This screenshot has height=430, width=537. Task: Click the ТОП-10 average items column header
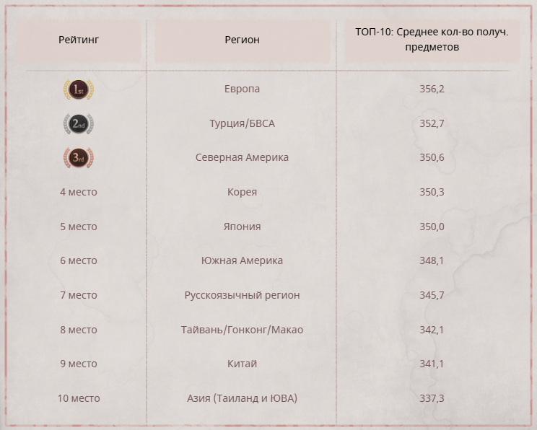point(432,40)
